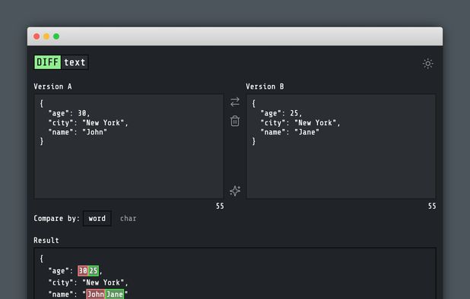Toggle light theme with the sun icon
The image size is (470, 299).
pos(427,64)
